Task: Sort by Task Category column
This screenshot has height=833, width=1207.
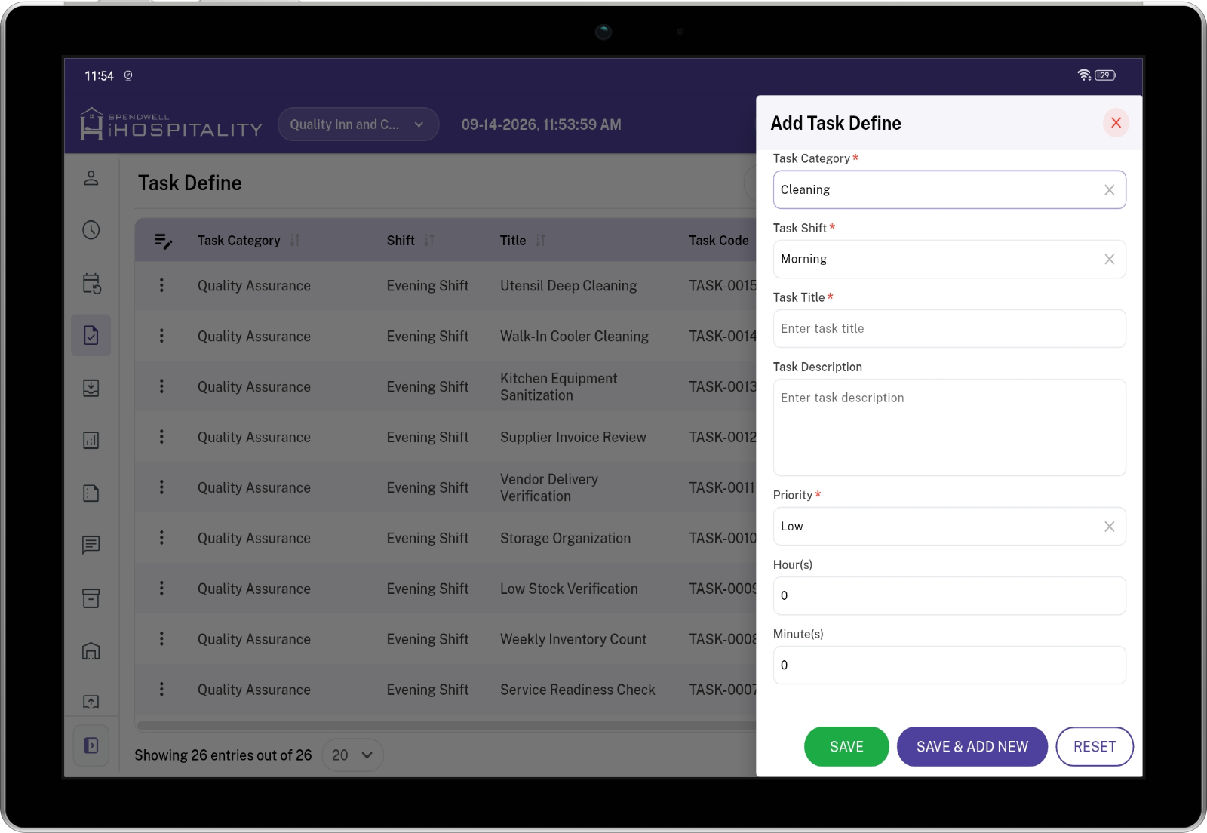Action: (x=295, y=241)
